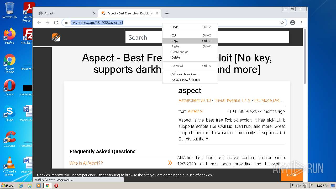Click the Linkvertise search field
The height and width of the screenshot is (189, 336).
click(x=207, y=37)
